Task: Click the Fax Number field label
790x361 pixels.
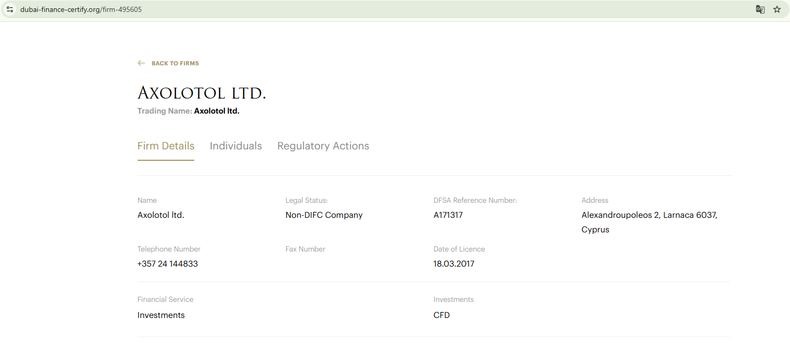Action: pos(305,249)
